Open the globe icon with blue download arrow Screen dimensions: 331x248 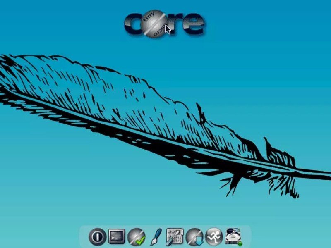pos(194,237)
